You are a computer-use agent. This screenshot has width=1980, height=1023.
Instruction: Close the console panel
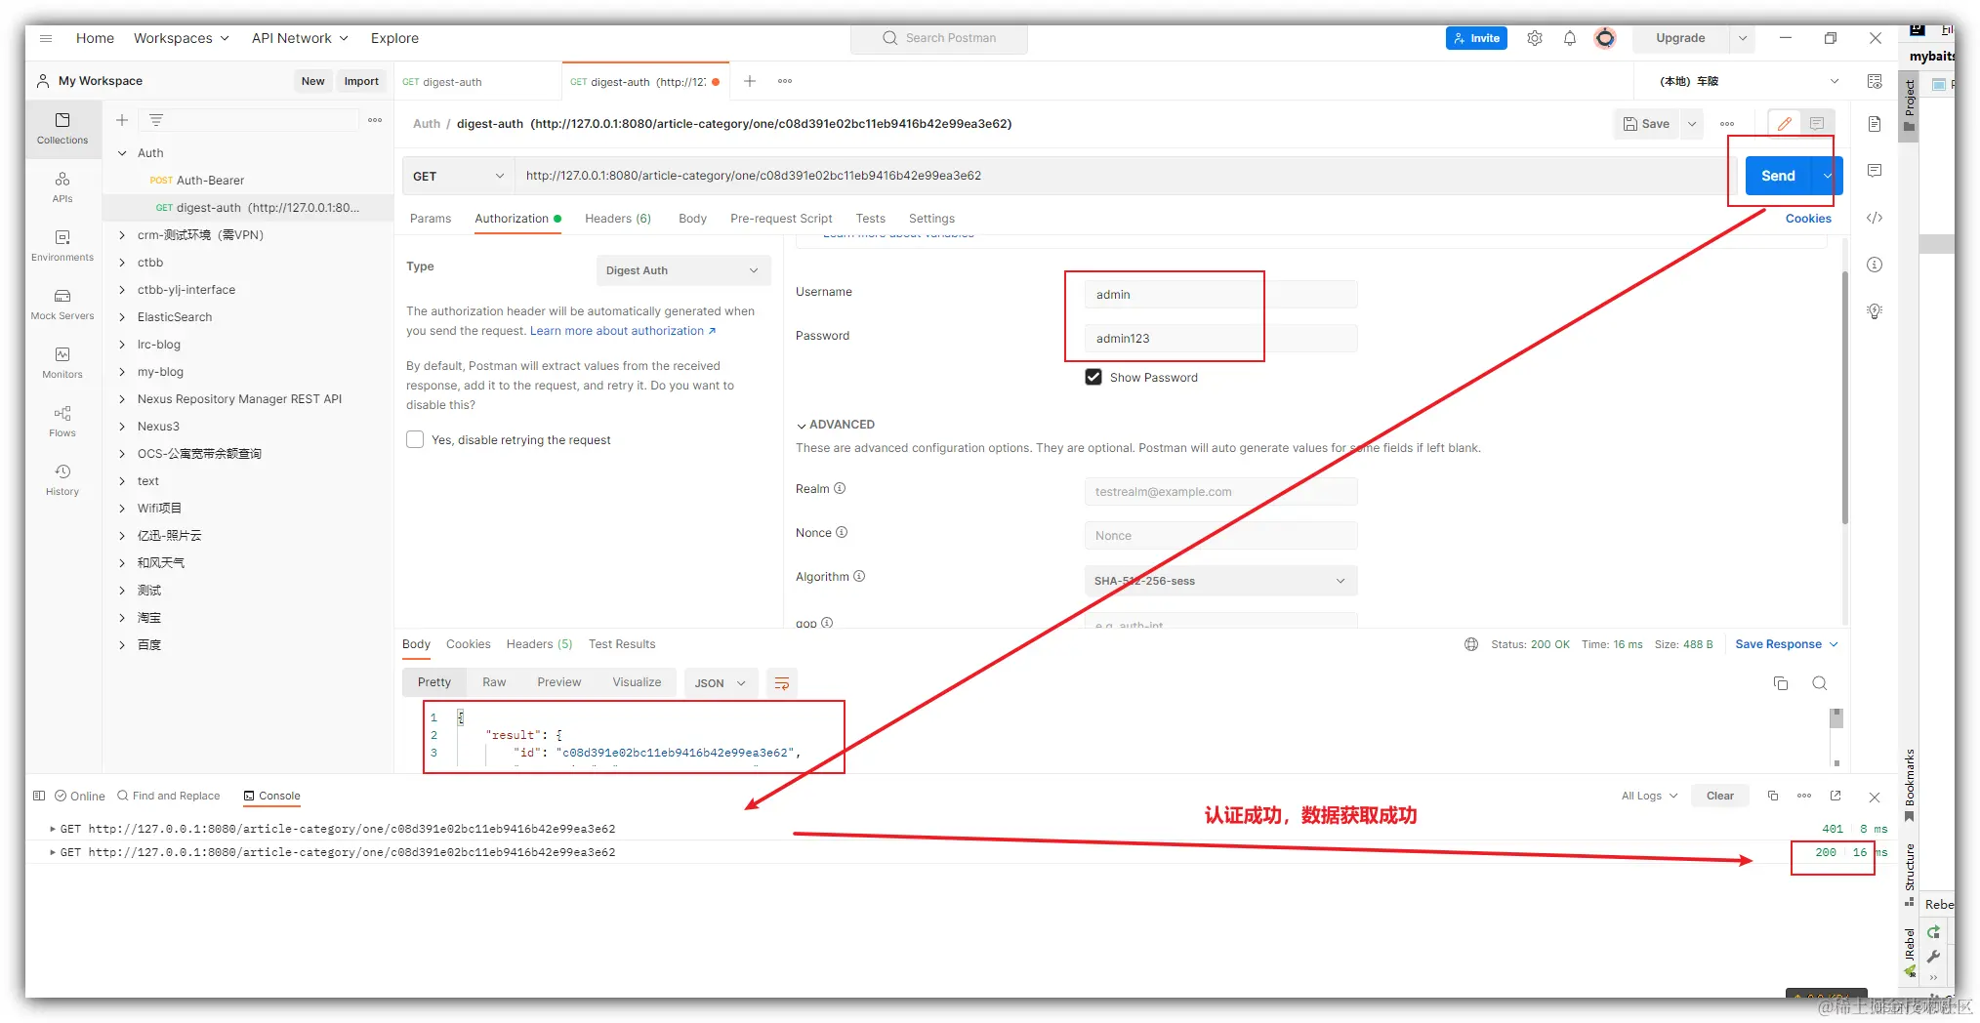(1875, 797)
